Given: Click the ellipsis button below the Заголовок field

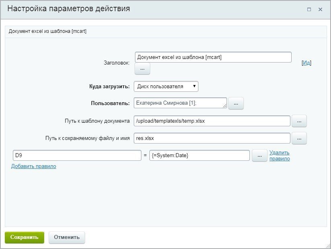Looking at the screenshot, I should (142, 69).
